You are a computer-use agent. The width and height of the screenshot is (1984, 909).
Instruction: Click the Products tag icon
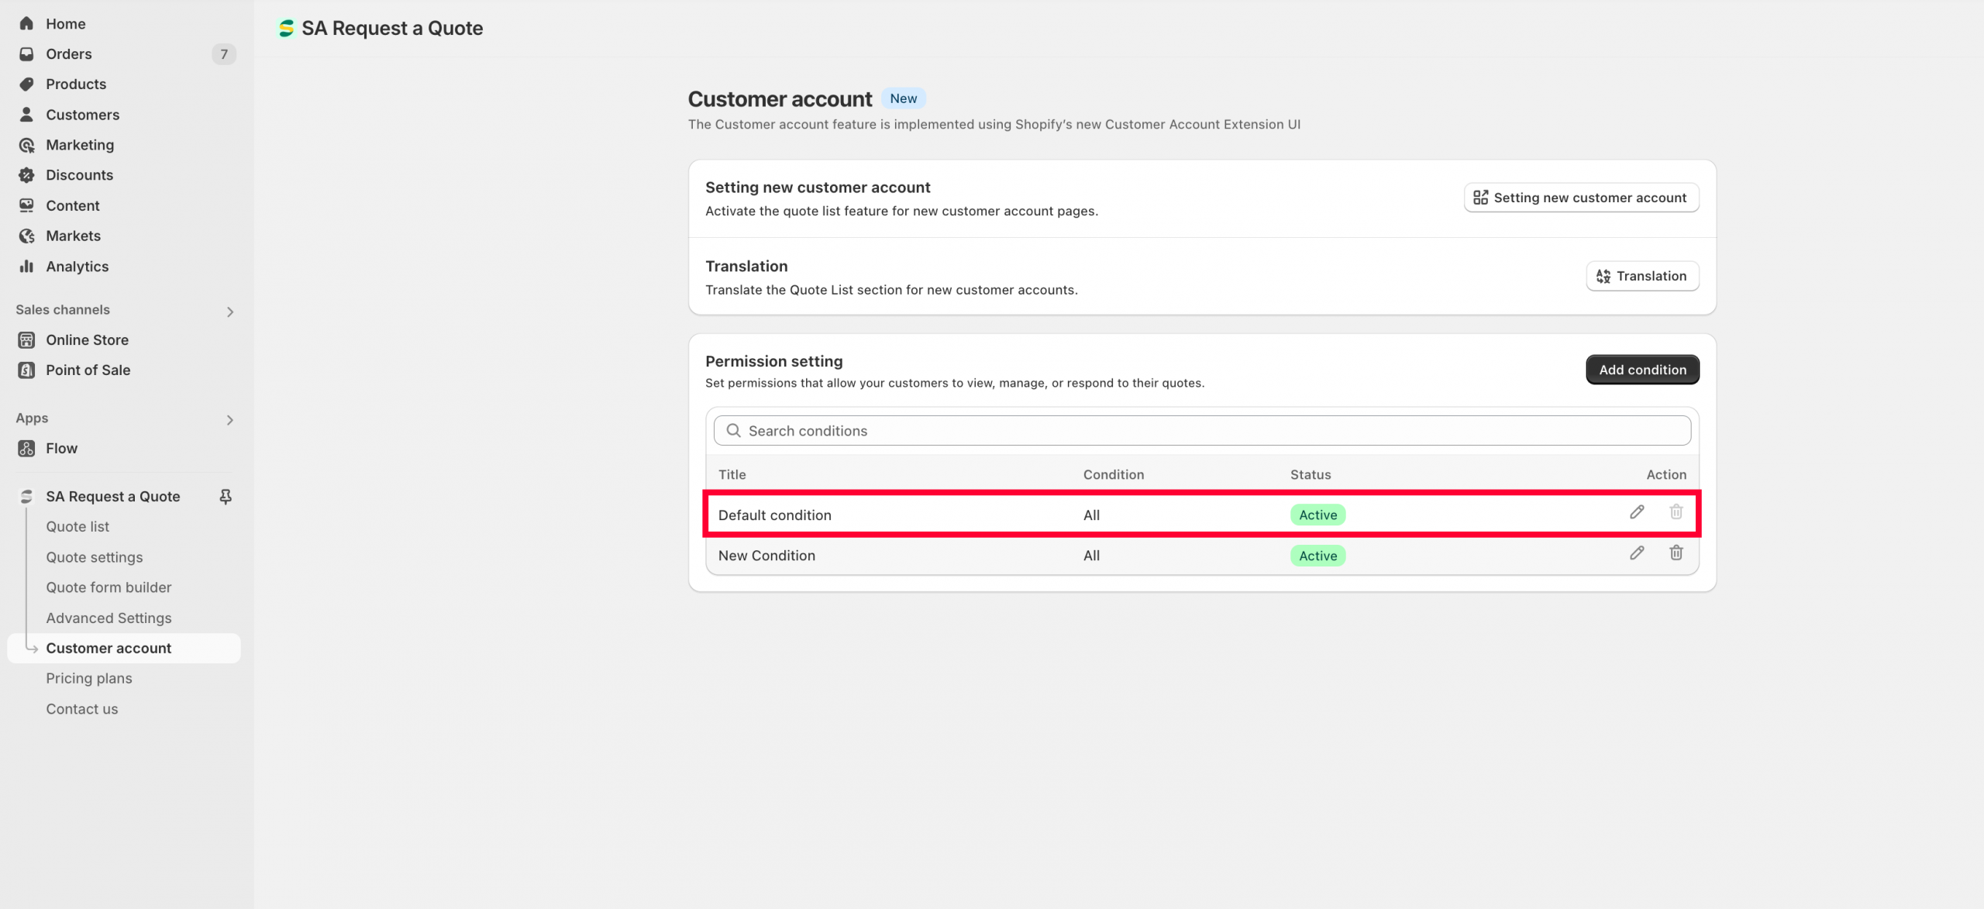[x=26, y=84]
